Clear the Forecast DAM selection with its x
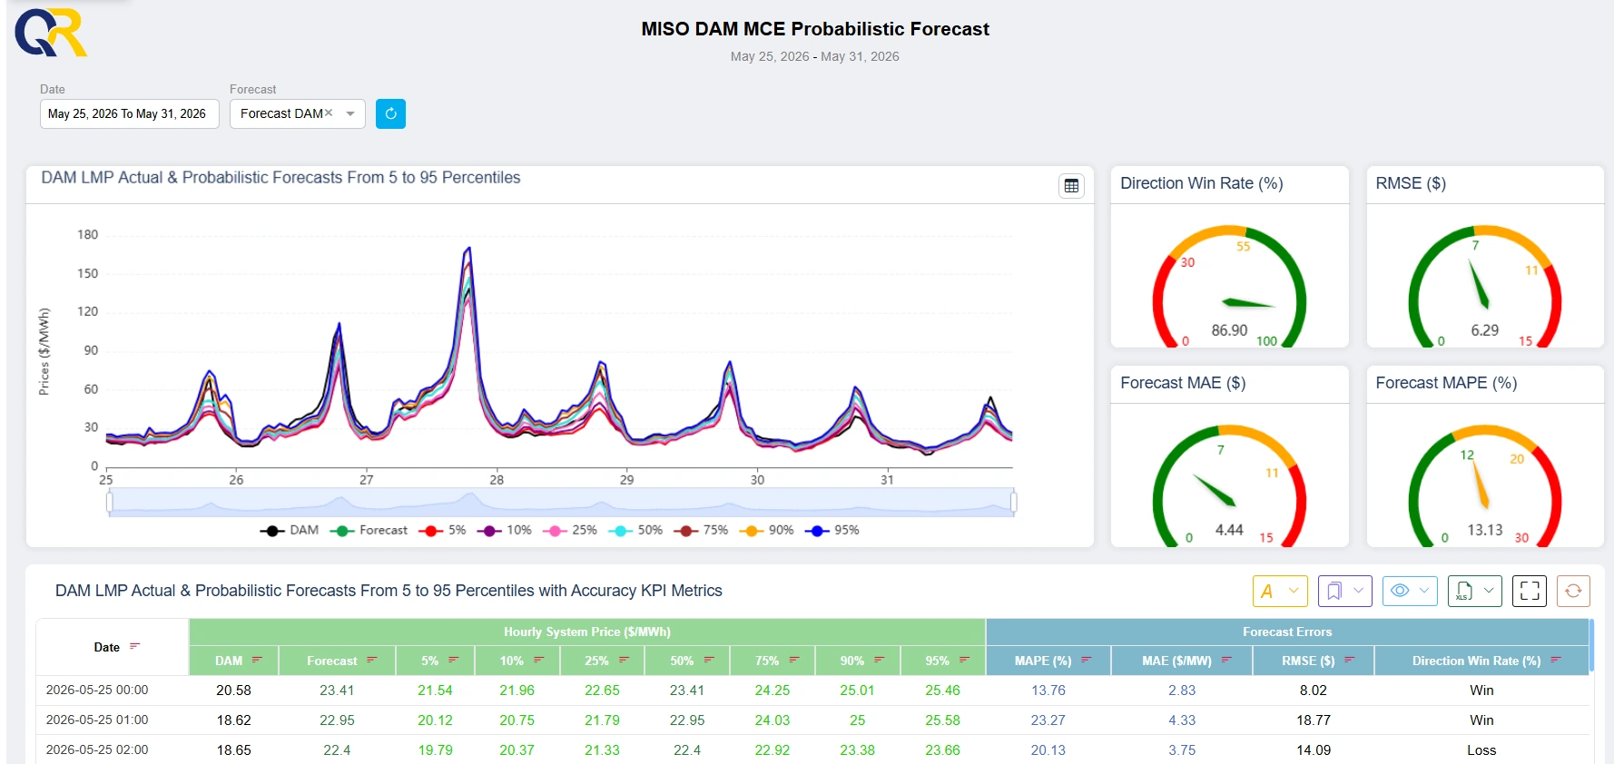1614x764 pixels. click(329, 113)
